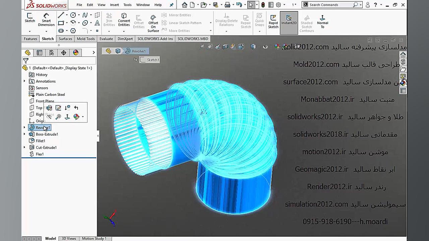Open the Options gear icon
Viewport: 429px width, 241px height.
(x=278, y=5)
